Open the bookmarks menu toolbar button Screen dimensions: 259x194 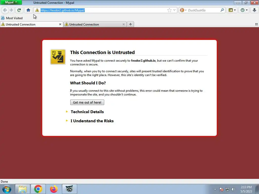(232, 10)
